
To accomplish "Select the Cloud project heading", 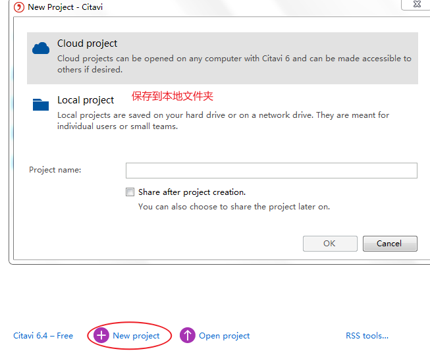I will point(87,43).
